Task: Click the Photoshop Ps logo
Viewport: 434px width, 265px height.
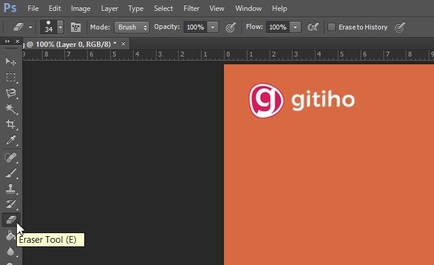Action: pyautogui.click(x=10, y=8)
